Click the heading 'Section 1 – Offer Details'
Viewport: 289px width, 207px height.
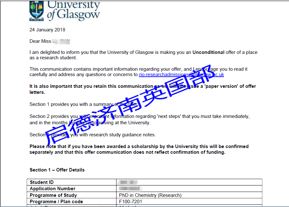click(x=57, y=170)
